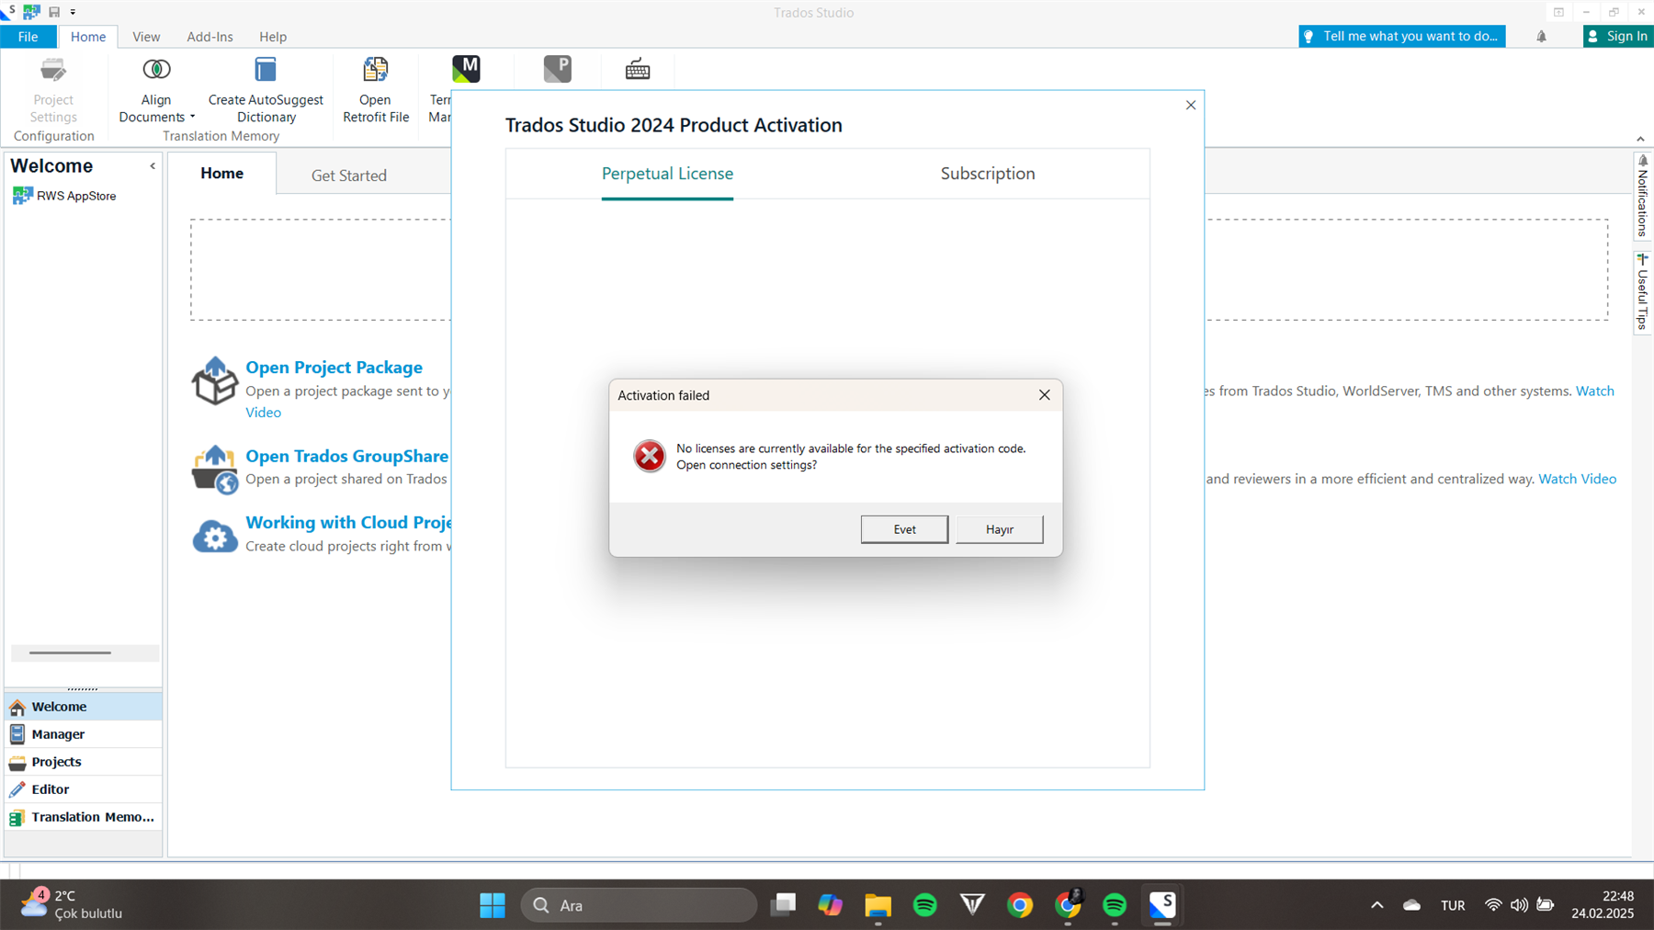Open Create AutoSuggest Dictionary tool
The height and width of the screenshot is (930, 1654).
[266, 90]
